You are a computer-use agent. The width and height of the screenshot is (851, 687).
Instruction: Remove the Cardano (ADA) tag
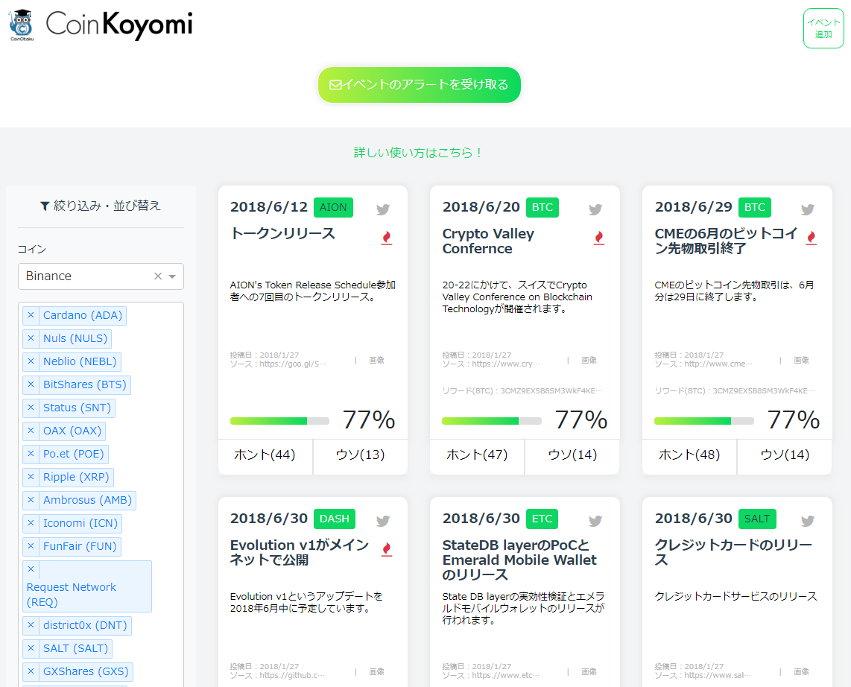point(31,315)
